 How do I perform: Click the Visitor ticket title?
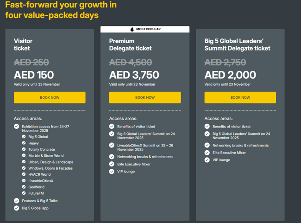pos(23,45)
